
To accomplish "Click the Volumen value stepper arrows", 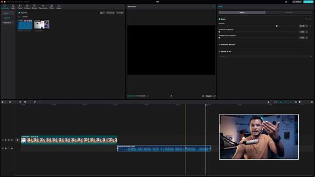I will point(307,26).
